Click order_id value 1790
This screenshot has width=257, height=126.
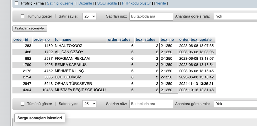coord(27,65)
